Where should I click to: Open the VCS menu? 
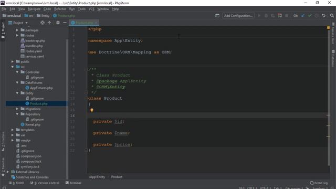[91, 9]
